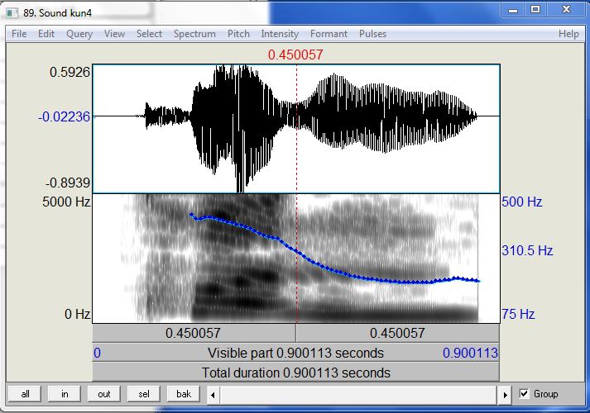
Task: Open the View menu
Action: click(114, 34)
